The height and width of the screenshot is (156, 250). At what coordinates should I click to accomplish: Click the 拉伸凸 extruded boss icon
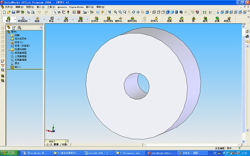[96, 19]
